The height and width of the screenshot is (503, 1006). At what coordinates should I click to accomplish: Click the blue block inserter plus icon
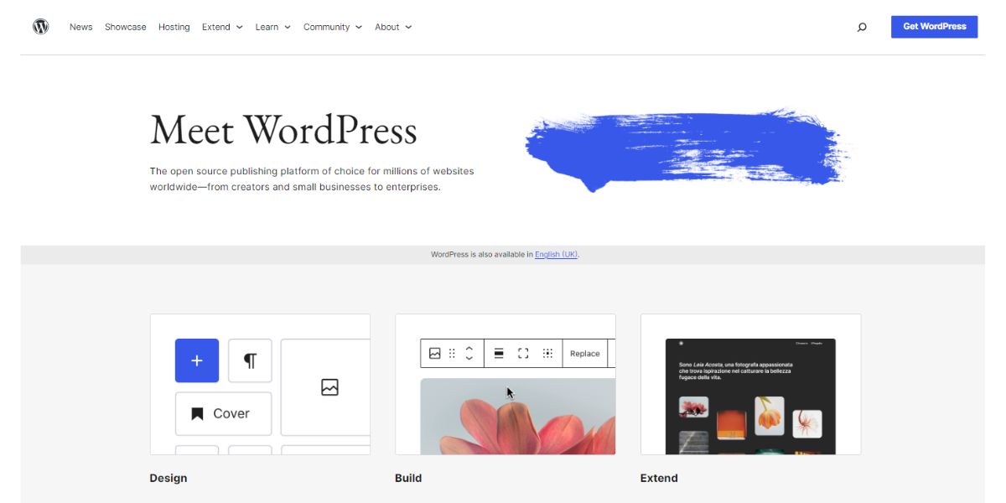point(196,360)
